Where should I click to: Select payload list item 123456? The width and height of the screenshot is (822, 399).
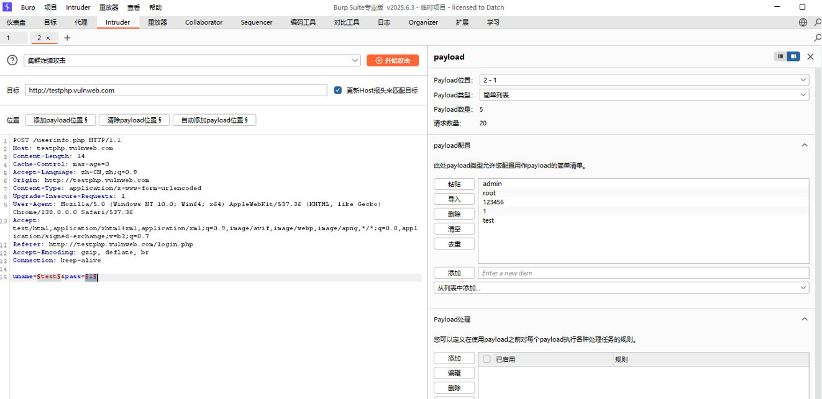pos(643,202)
